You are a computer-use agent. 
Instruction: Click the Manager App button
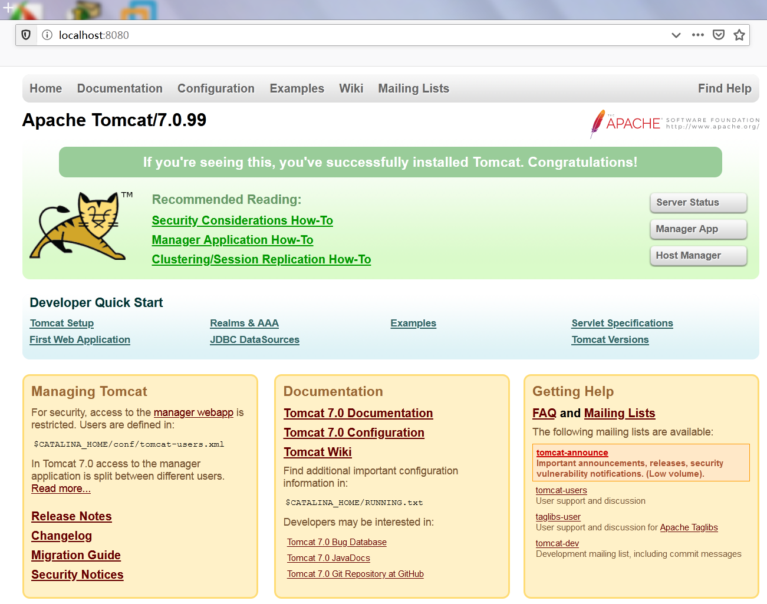click(x=699, y=229)
